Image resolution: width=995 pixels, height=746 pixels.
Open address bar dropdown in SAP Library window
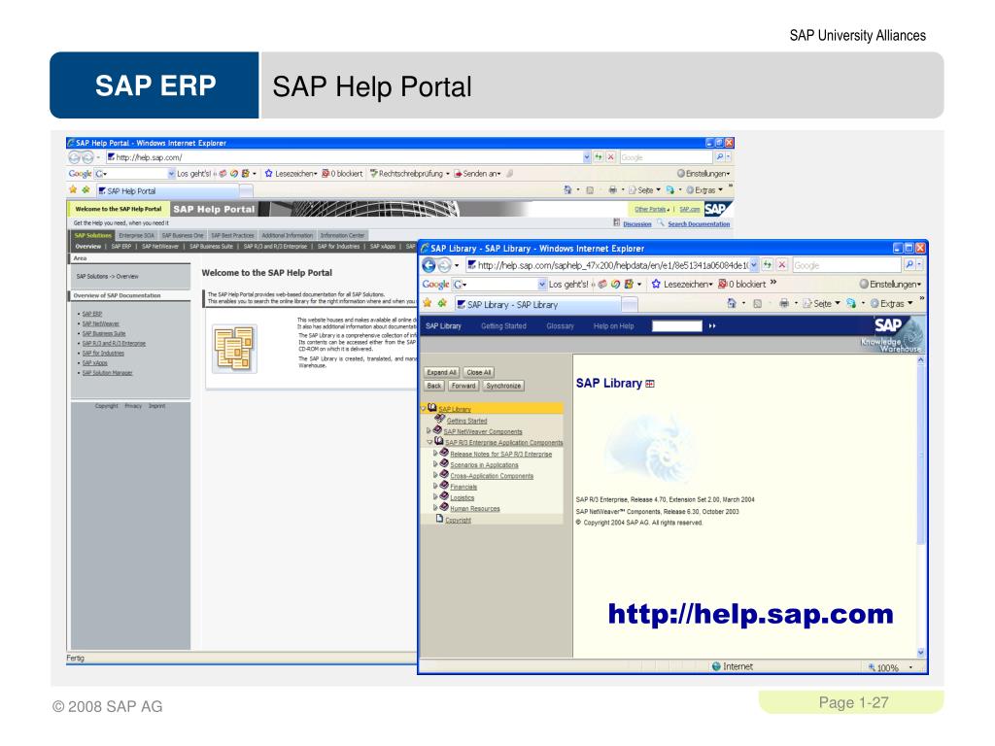754,265
